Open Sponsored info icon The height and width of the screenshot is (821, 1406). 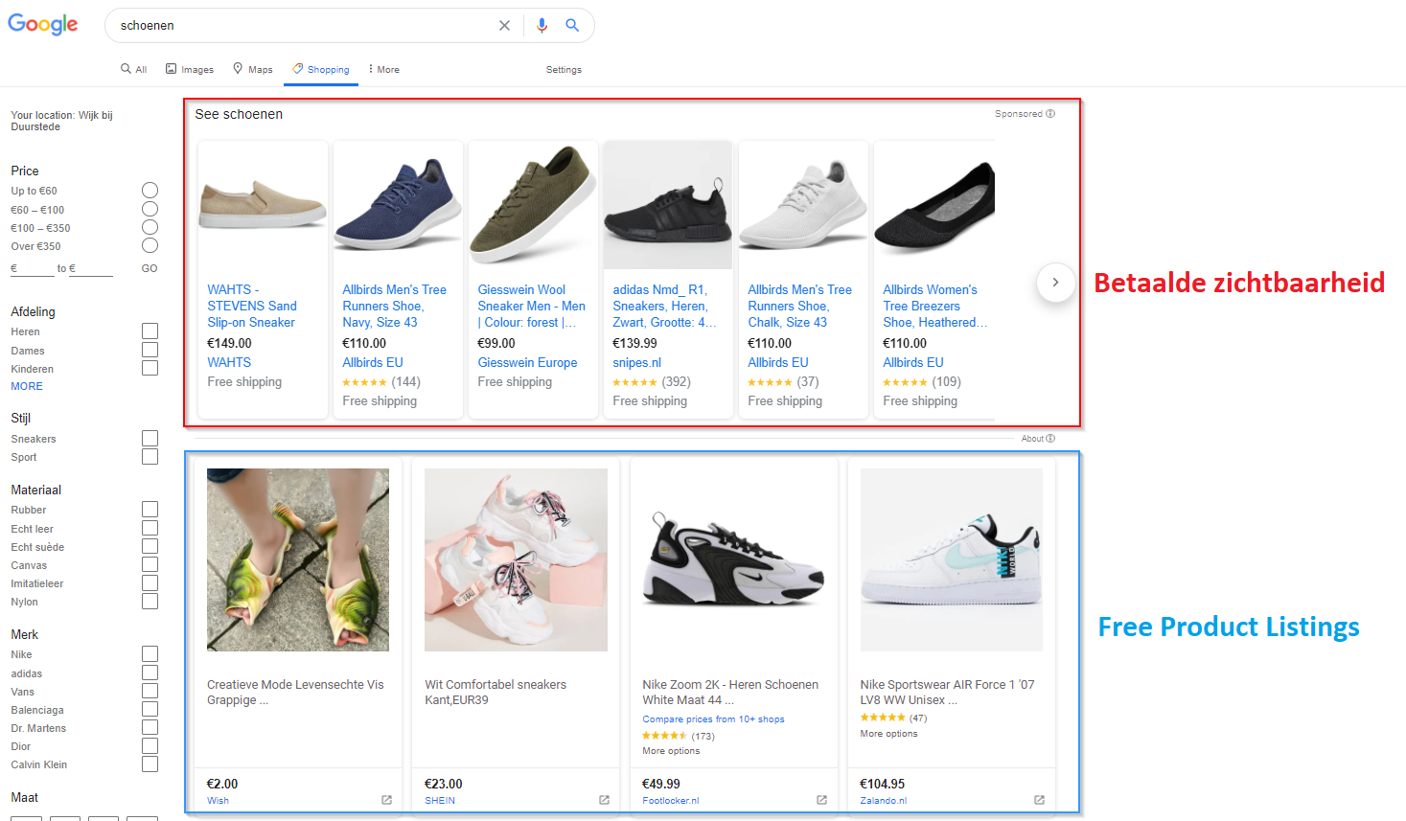pos(1050,114)
